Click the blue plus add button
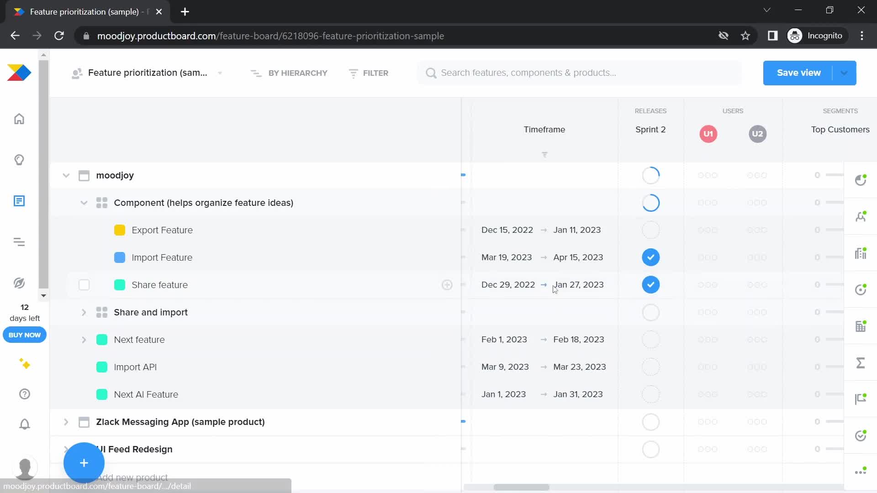This screenshot has height=493, width=877. [84, 463]
